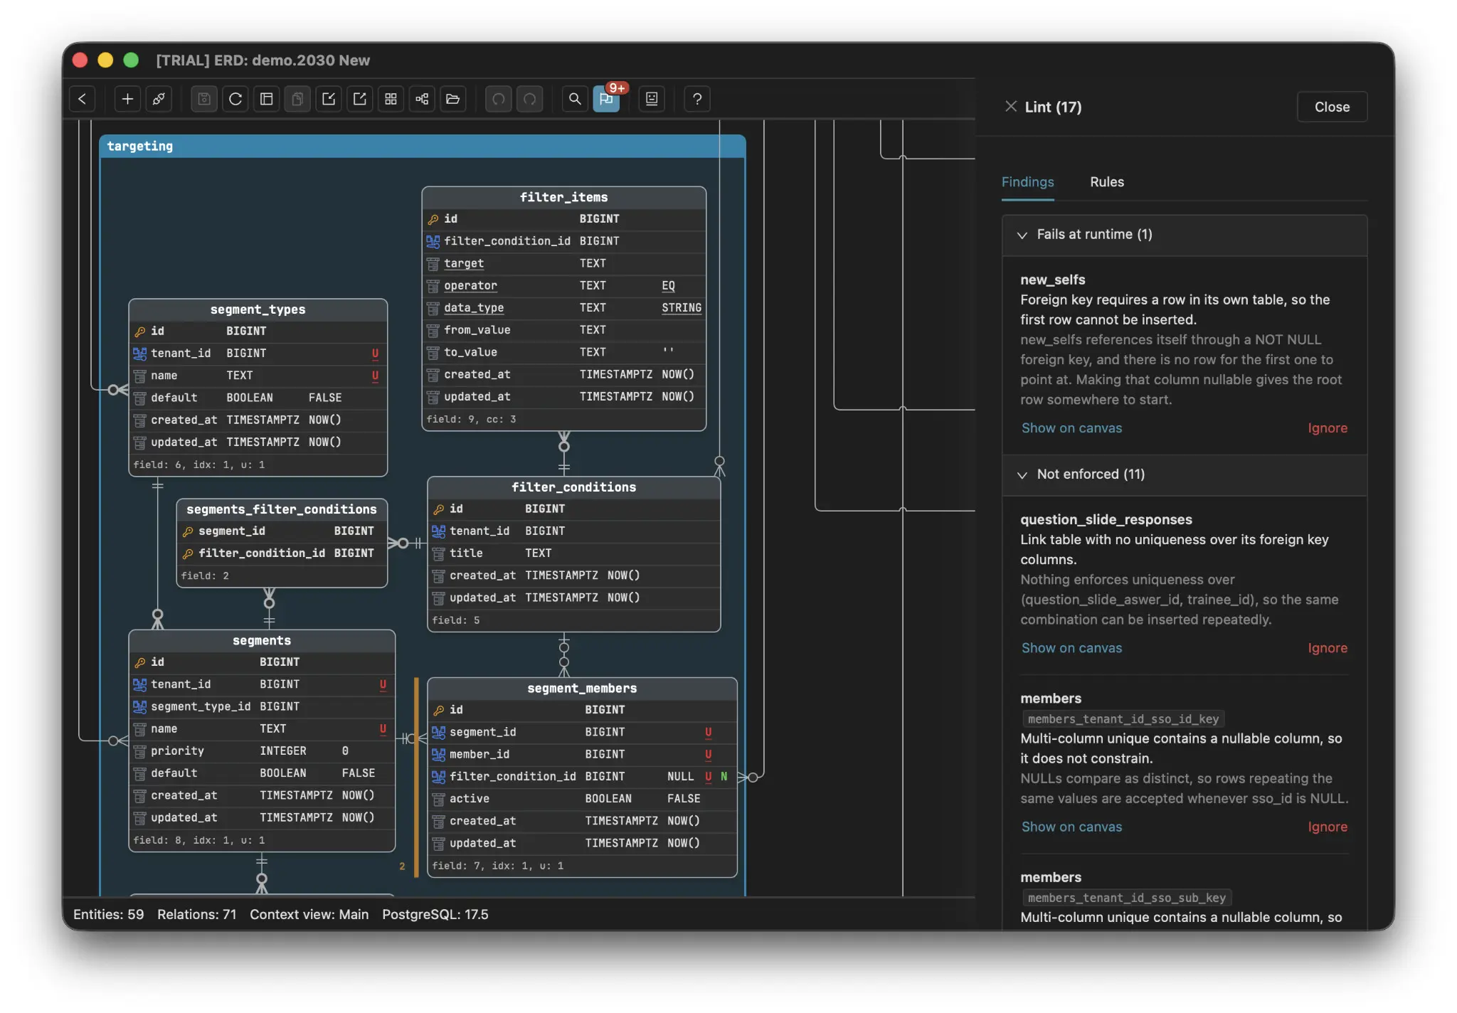Select the segment_types table header
1457x1013 pixels.
258,309
